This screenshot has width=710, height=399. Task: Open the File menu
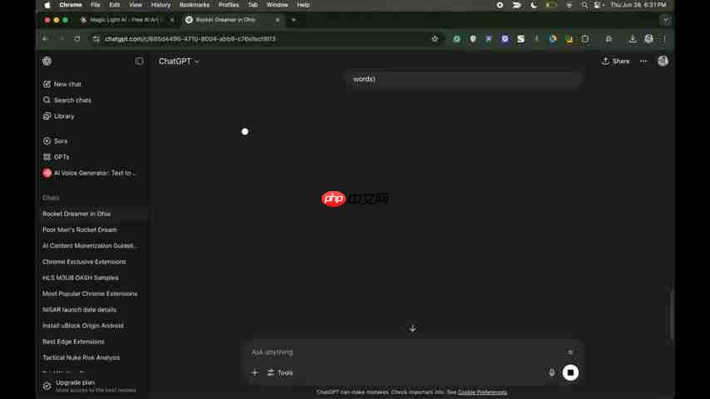[95, 5]
